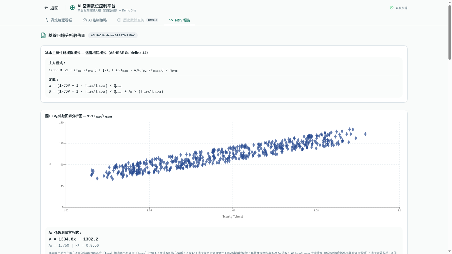This screenshot has height=254, width=452.
Task: Go back using the 返回 button
Action: click(x=51, y=8)
